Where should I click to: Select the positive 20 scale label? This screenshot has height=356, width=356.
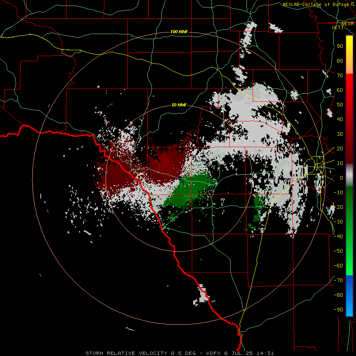click(340, 149)
